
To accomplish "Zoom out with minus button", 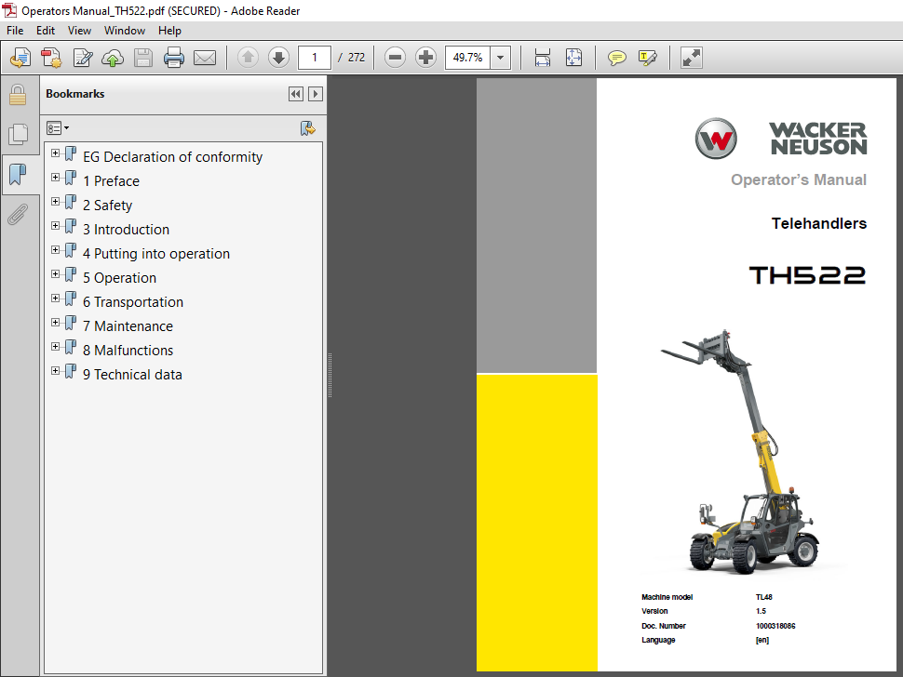I will 395,58.
